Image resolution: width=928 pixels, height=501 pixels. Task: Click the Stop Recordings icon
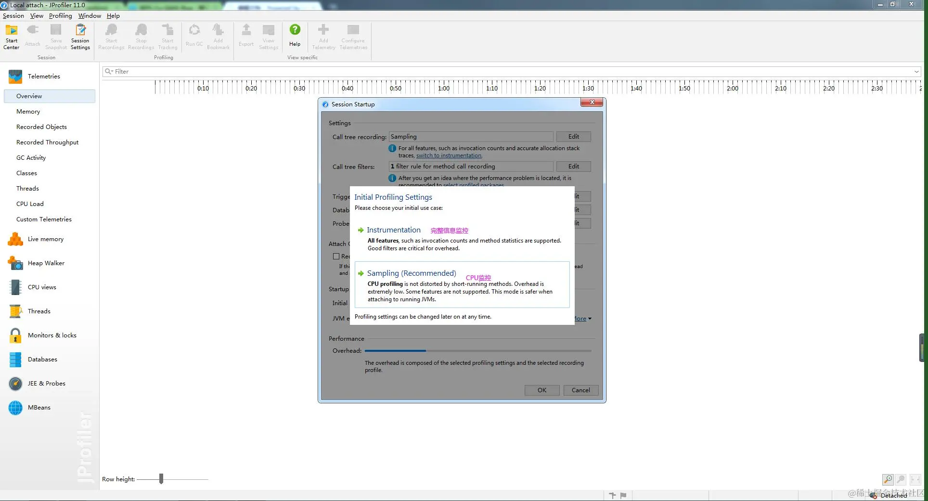click(141, 37)
